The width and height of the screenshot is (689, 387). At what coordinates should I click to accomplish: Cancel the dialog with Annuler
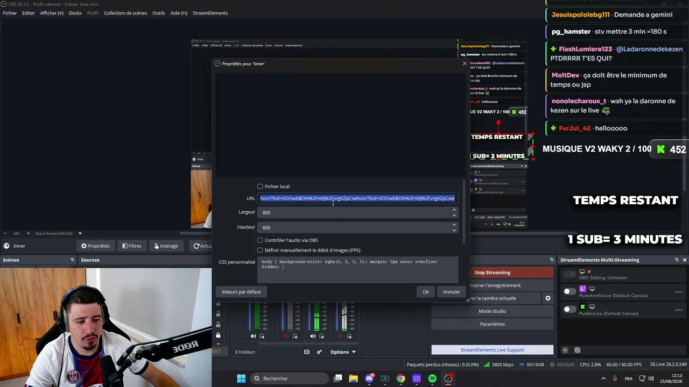point(452,292)
